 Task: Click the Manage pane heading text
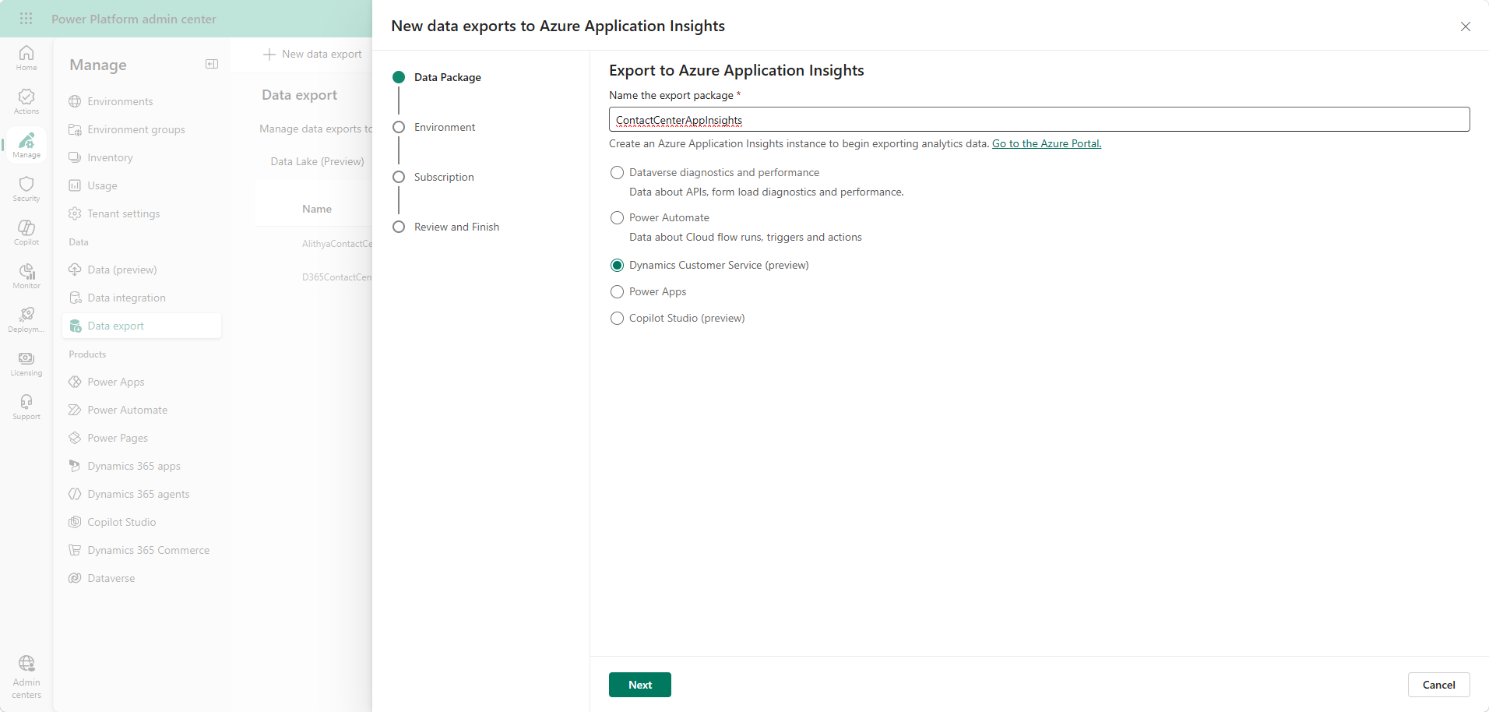pyautogui.click(x=98, y=65)
